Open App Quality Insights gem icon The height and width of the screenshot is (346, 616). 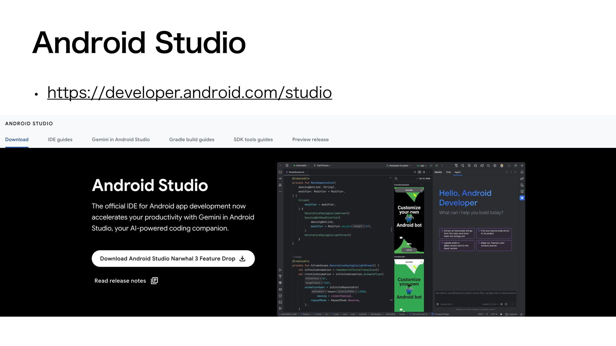point(280,283)
